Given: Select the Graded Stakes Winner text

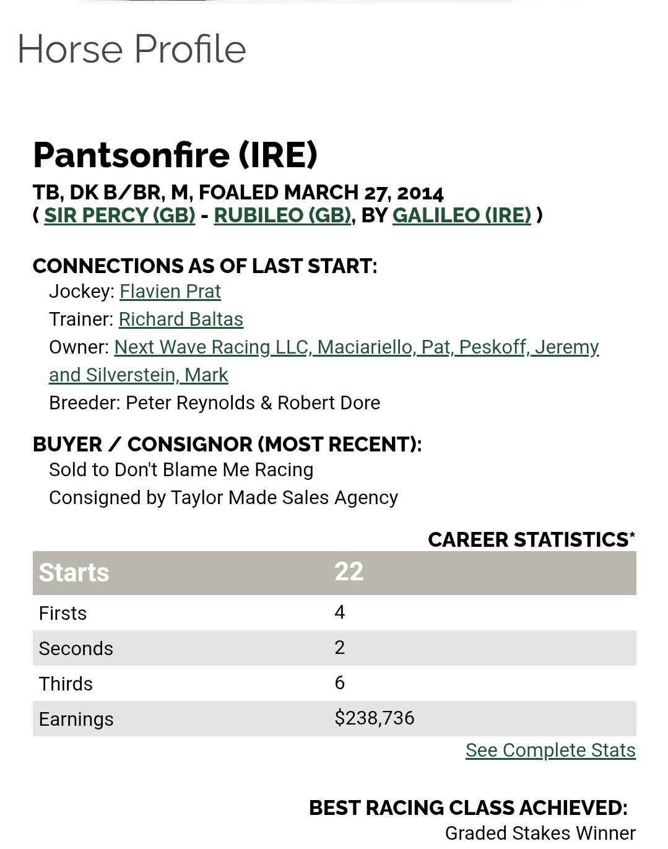Looking at the screenshot, I should point(540,834).
